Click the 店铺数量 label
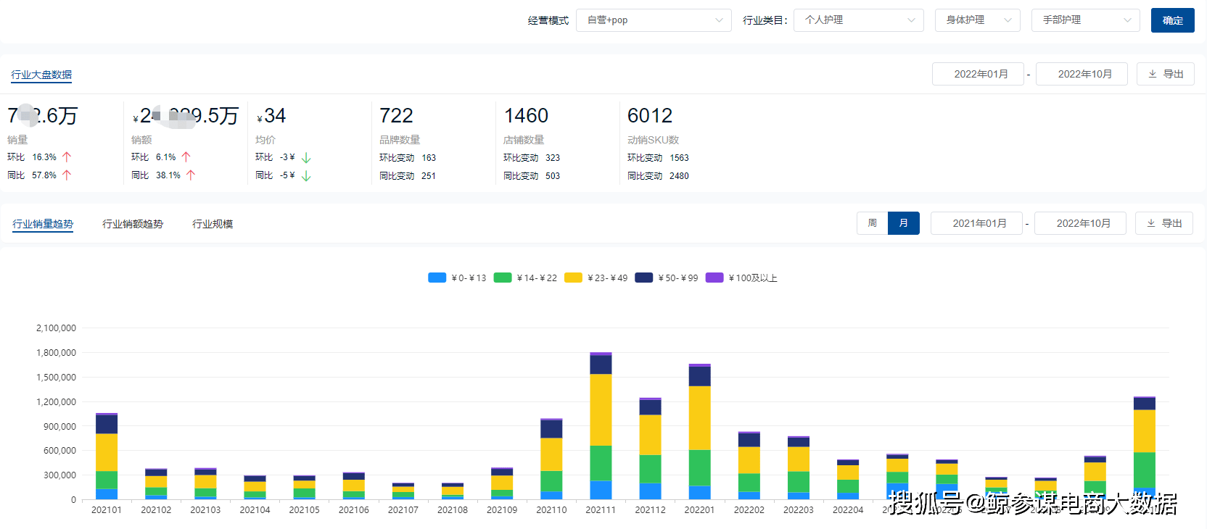Image resolution: width=1207 pixels, height=529 pixels. click(524, 140)
